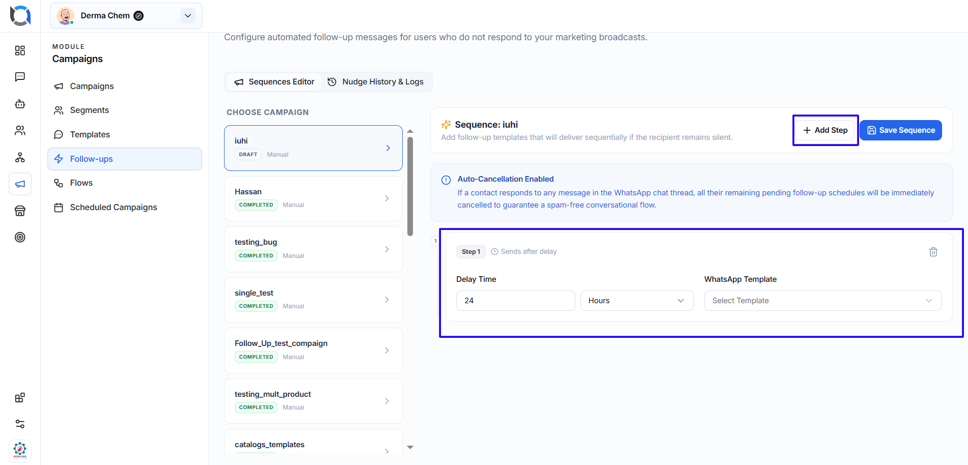The image size is (968, 465).
Task: Open the Select Template dropdown
Action: pyautogui.click(x=823, y=301)
